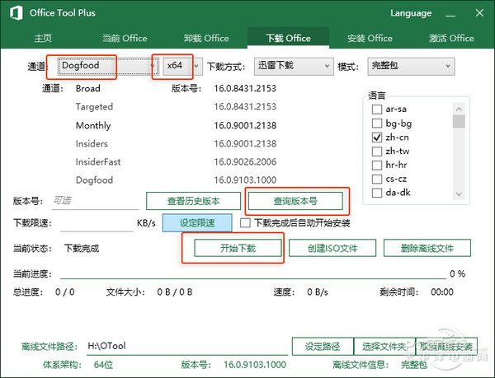This screenshot has width=495, height=378.
Task: Click the Office Tool Plus logo icon
Action: (x=16, y=13)
